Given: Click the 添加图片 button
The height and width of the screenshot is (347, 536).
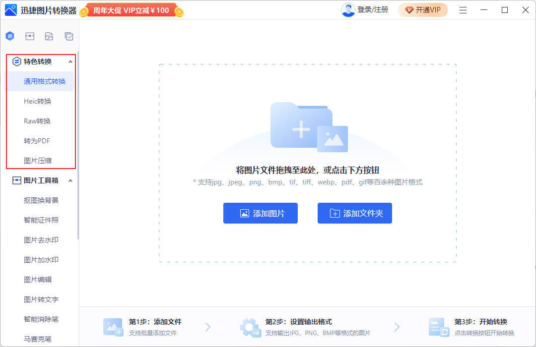Looking at the screenshot, I should (261, 213).
